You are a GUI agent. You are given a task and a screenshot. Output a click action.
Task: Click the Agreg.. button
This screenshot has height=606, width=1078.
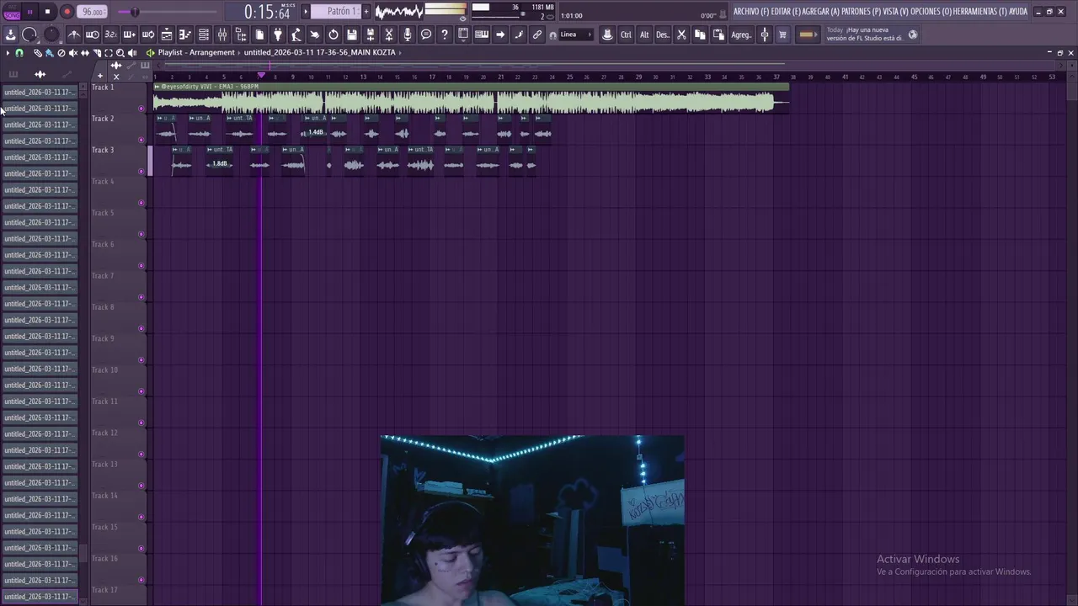741,35
